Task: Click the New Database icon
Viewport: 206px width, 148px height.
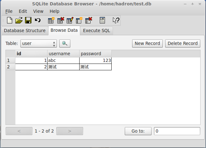Action: tap(10, 21)
